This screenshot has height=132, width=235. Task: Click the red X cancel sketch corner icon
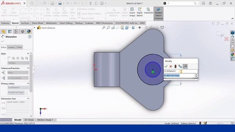coord(226,39)
